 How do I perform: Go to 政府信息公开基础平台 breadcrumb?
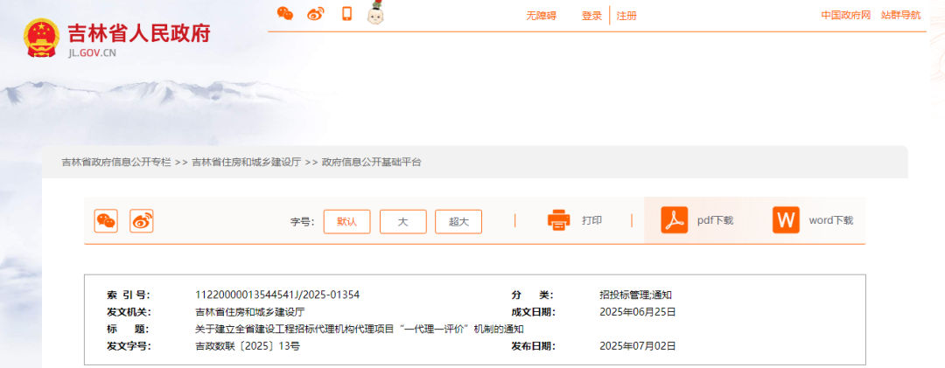[371, 162]
